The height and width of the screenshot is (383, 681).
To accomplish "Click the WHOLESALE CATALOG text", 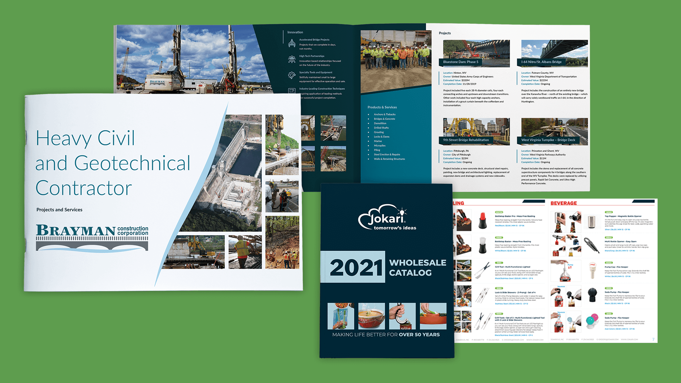I will click(417, 267).
